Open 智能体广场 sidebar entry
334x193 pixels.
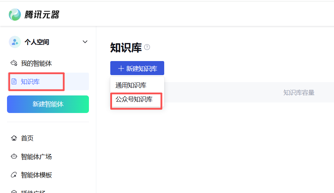pyautogui.click(x=36, y=157)
